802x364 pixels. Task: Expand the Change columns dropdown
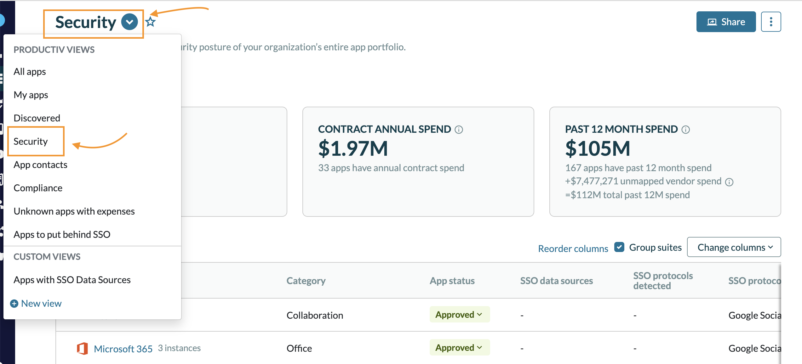[x=734, y=247]
